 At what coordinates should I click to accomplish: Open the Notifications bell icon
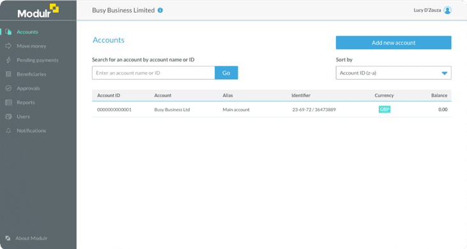click(8, 131)
